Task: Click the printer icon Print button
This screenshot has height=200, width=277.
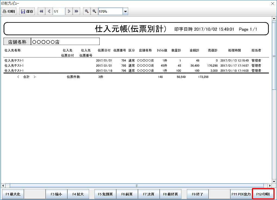Action: [9, 11]
